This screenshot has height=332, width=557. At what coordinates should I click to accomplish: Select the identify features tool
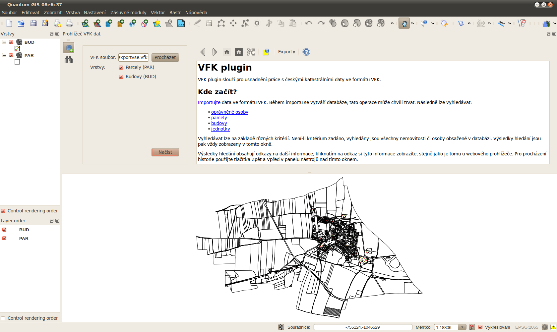pos(424,23)
